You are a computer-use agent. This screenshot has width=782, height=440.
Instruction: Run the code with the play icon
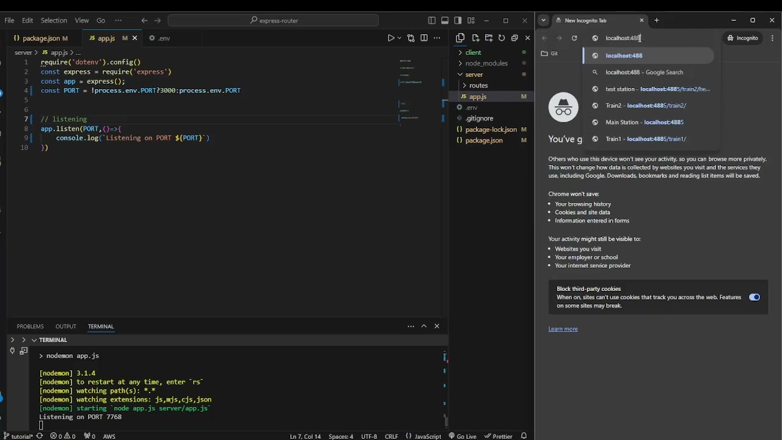391,38
